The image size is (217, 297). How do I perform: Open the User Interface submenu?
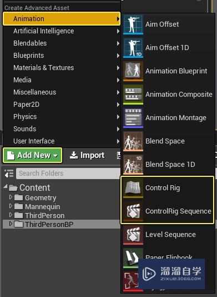(62, 141)
